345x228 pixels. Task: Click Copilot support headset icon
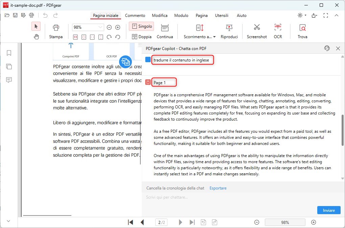(x=327, y=48)
